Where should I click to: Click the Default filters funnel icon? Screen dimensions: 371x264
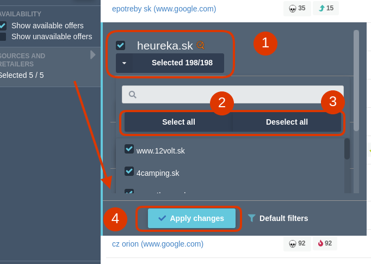point(252,218)
